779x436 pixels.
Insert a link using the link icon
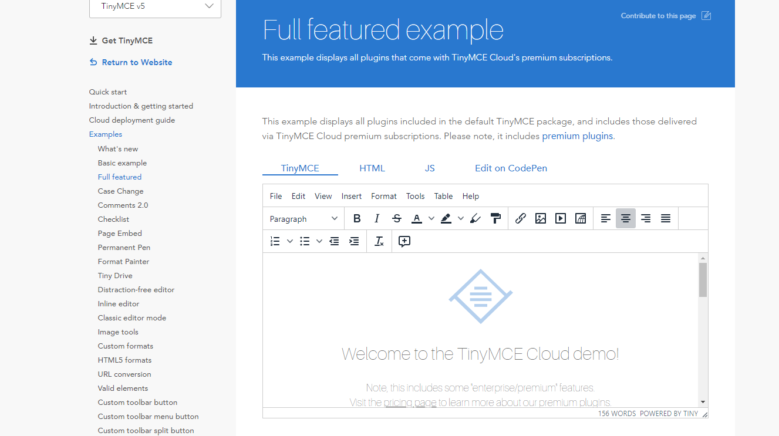coord(520,218)
